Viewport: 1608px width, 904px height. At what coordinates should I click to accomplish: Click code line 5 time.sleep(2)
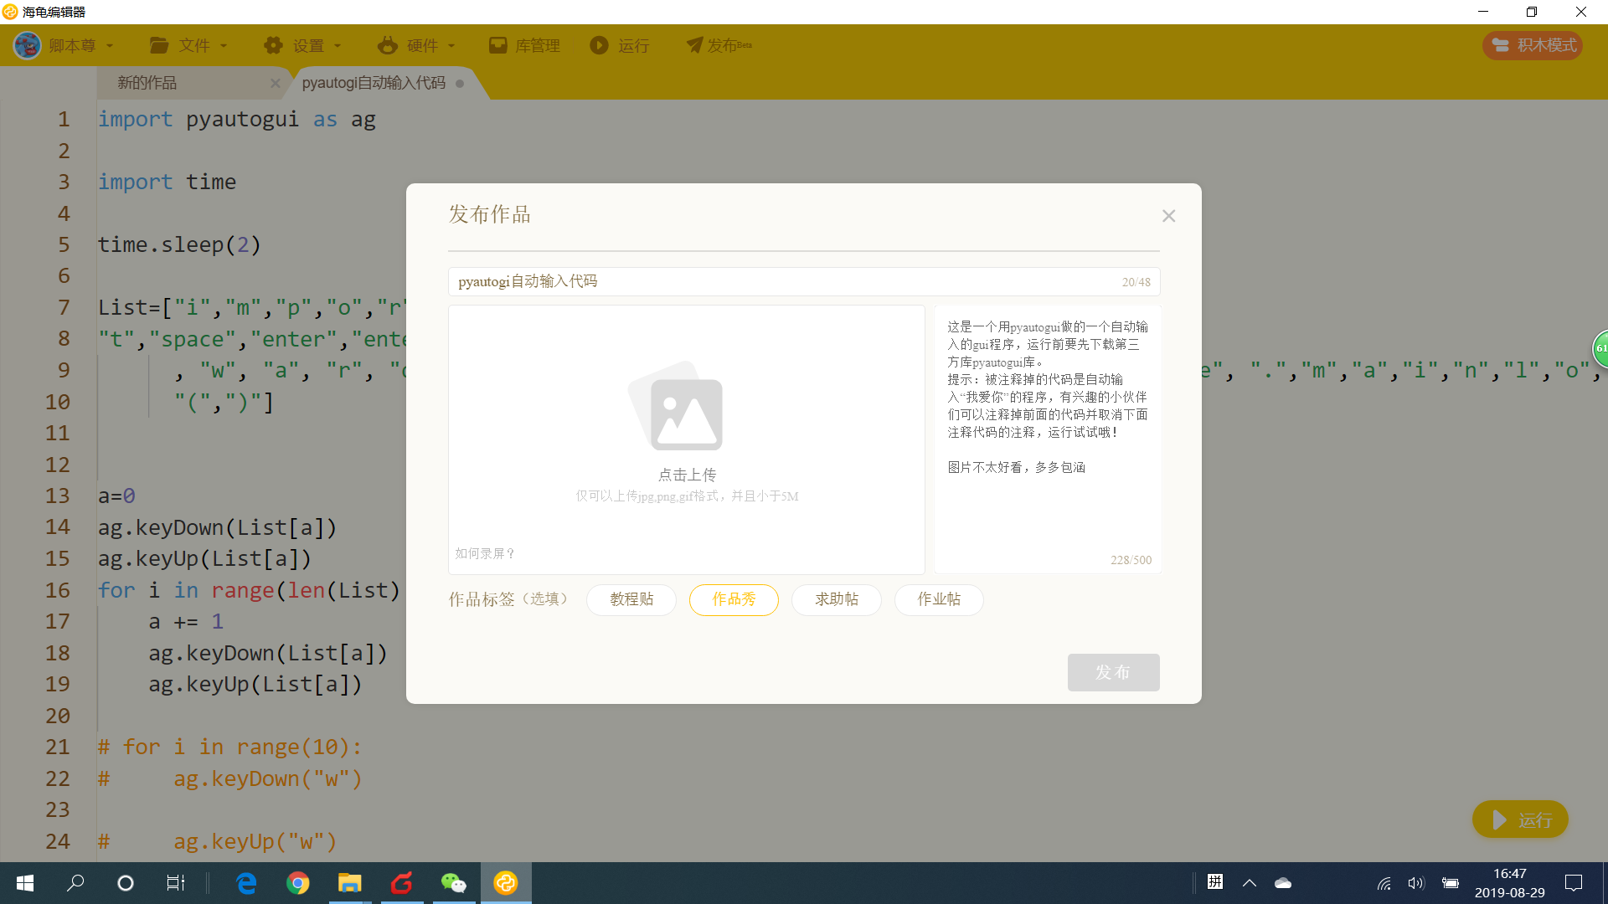(179, 245)
